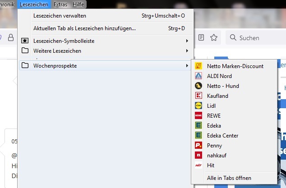Click the Weitere Lesezeichen folder icon

tap(25, 50)
